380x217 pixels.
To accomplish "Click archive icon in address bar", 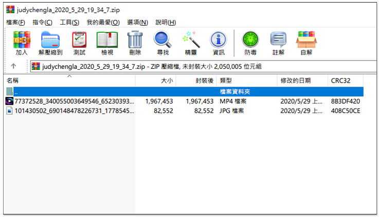I will point(35,66).
